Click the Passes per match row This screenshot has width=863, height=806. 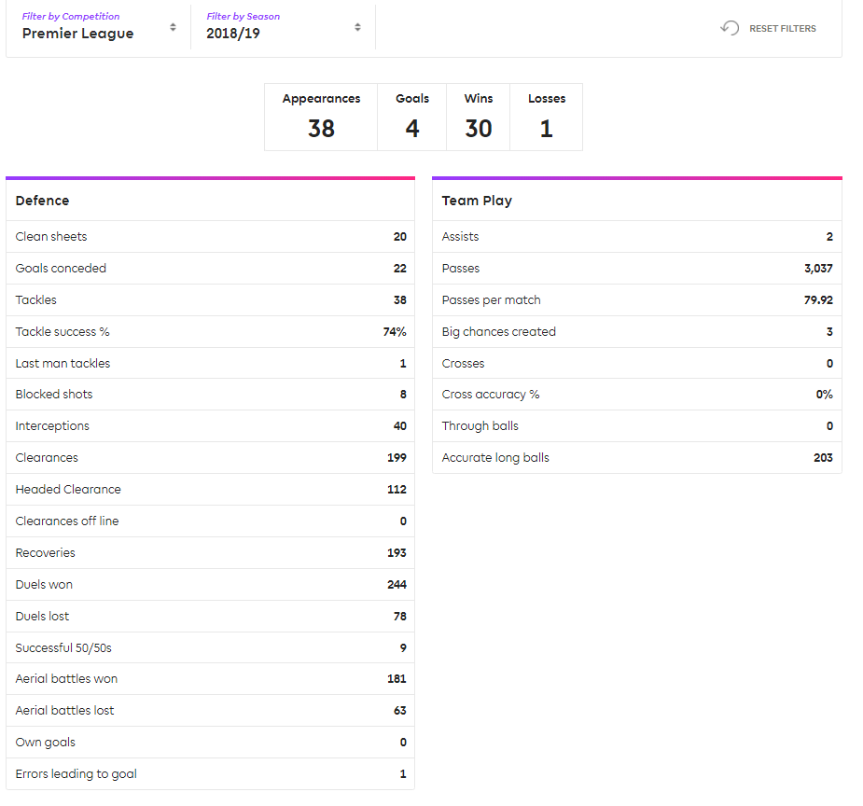[x=636, y=300]
